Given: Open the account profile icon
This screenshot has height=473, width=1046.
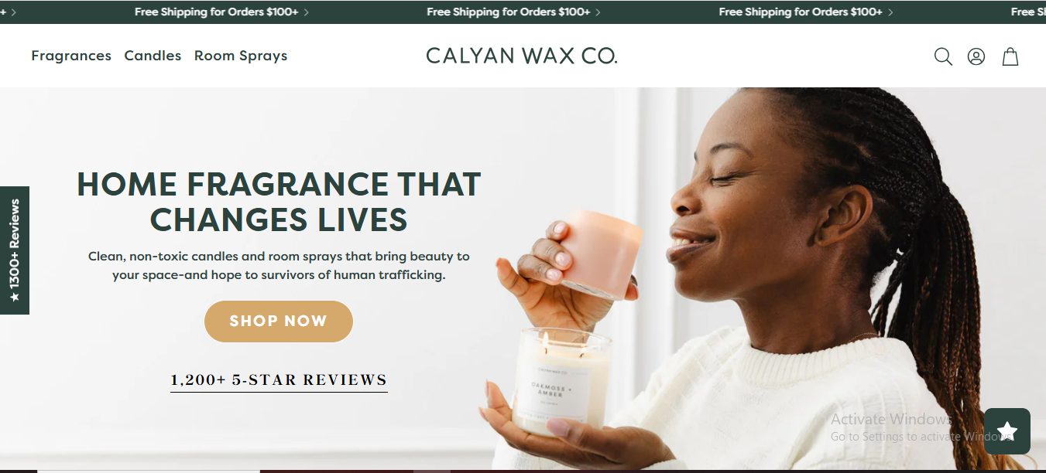Looking at the screenshot, I should (x=976, y=56).
